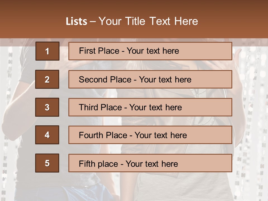Click the number 5 box
This screenshot has height=201, width=268.
(47, 163)
